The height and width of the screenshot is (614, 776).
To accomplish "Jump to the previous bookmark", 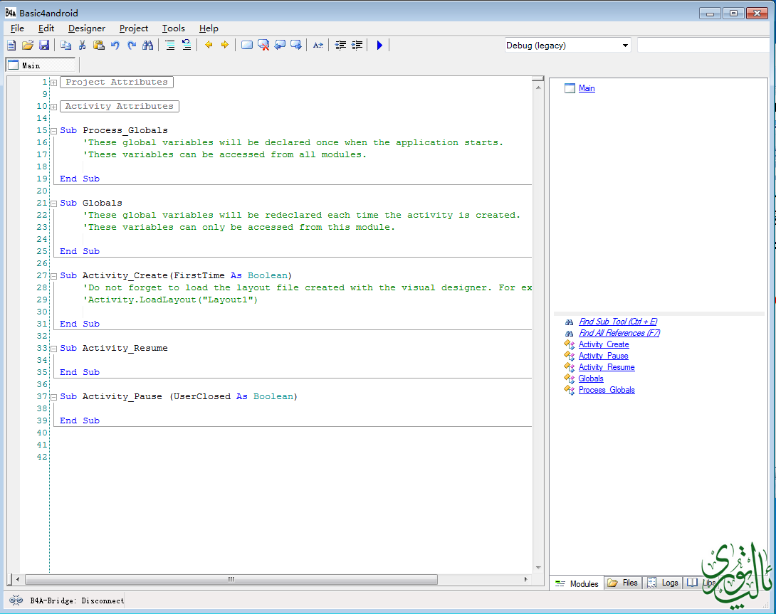I will [280, 45].
